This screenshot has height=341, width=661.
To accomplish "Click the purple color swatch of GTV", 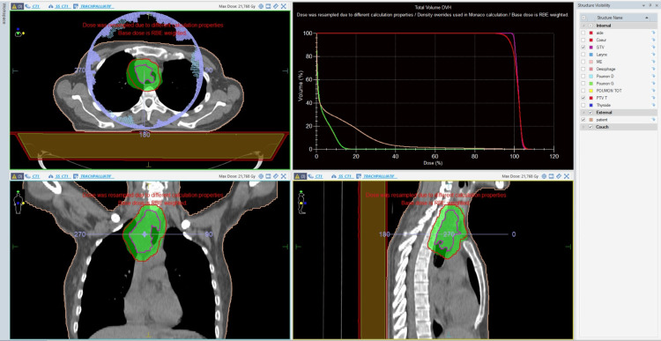I will point(591,48).
